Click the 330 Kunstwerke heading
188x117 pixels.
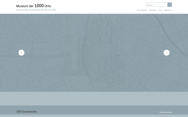pyautogui.click(x=26, y=111)
